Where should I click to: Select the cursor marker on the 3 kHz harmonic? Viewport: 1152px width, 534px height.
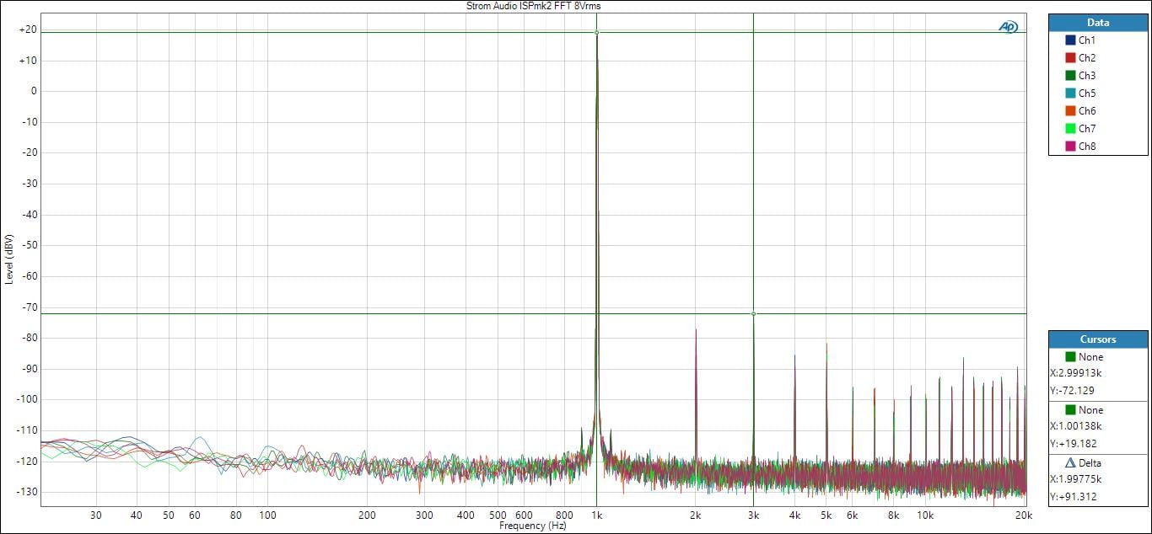point(753,313)
